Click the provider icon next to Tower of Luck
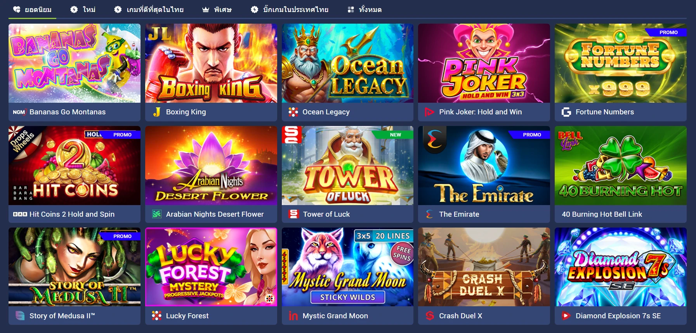The height and width of the screenshot is (333, 696). point(293,214)
